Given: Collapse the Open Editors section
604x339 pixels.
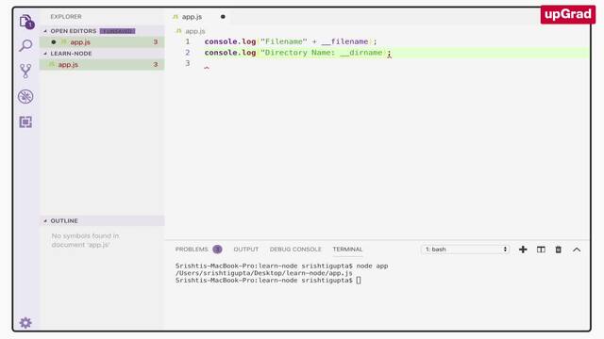Looking at the screenshot, I should click(45, 31).
